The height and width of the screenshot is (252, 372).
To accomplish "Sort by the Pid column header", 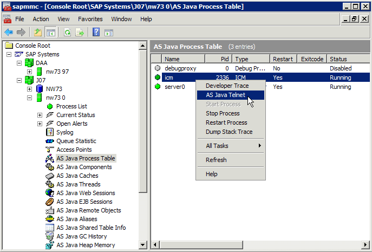I will pyautogui.click(x=219, y=59).
